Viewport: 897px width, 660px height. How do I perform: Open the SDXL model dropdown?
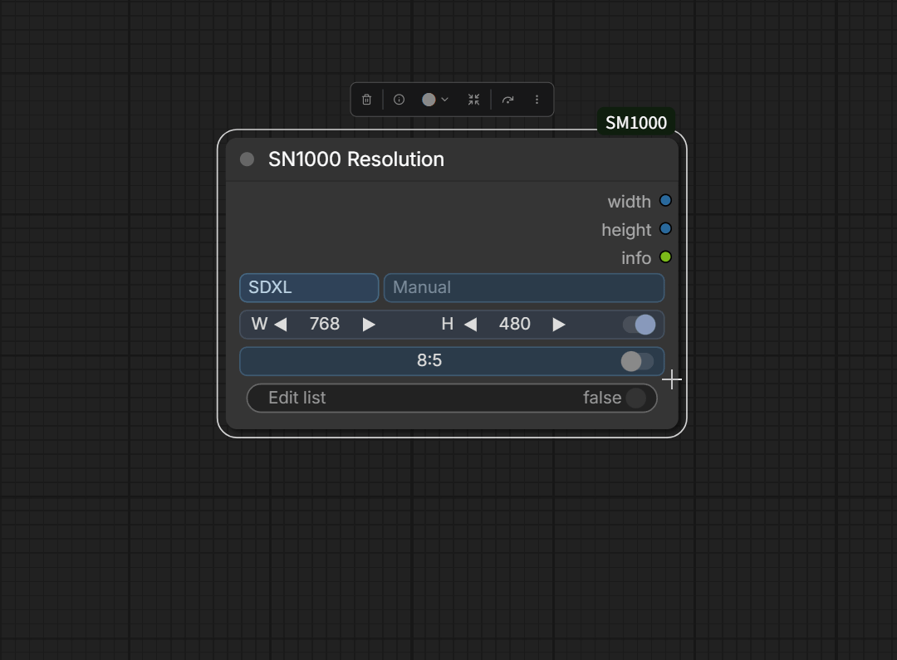[x=309, y=287]
